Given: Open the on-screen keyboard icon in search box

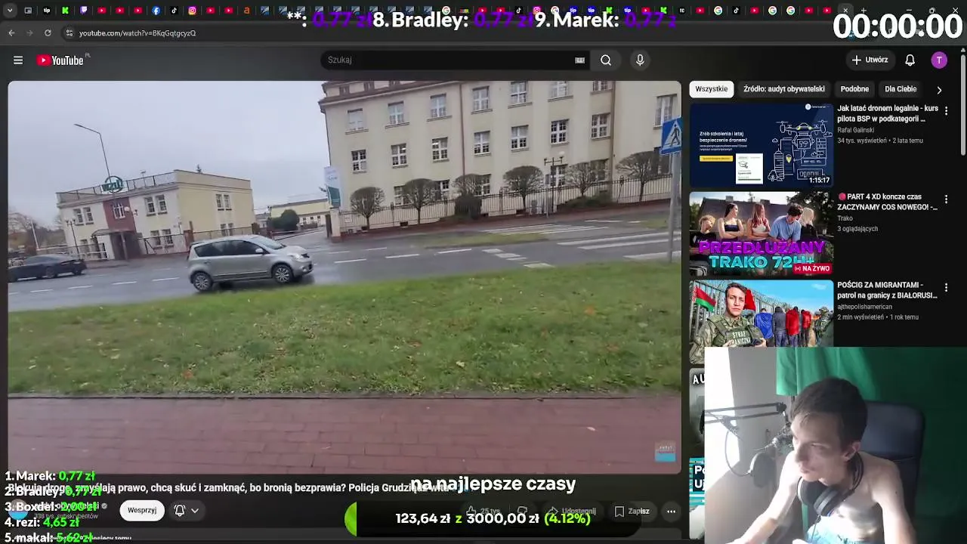Looking at the screenshot, I should coord(579,60).
